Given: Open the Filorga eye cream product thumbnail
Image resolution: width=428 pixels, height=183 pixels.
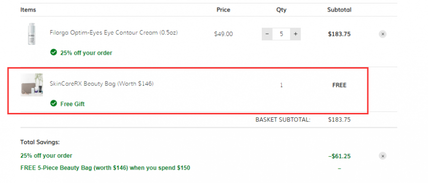Looking at the screenshot, I should click(x=32, y=34).
